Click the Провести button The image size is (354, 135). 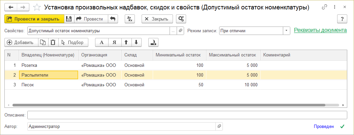tap(91, 19)
